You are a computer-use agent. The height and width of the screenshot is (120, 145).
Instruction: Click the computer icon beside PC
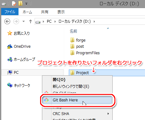(10, 72)
